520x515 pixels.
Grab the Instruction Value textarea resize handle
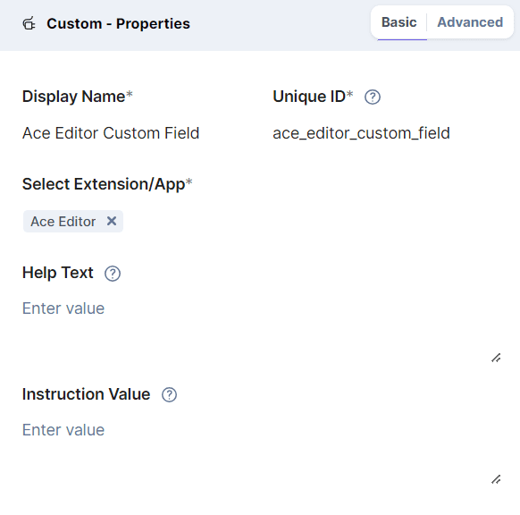(x=496, y=479)
